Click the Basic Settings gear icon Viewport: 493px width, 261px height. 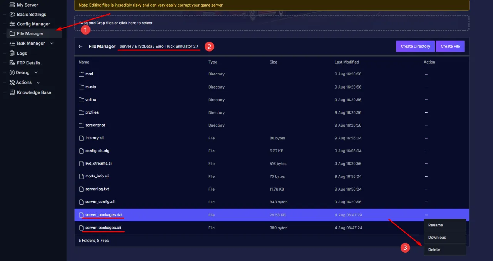(x=12, y=15)
